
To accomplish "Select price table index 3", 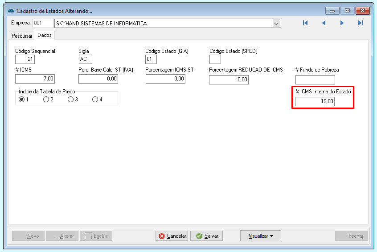I will [70, 100].
